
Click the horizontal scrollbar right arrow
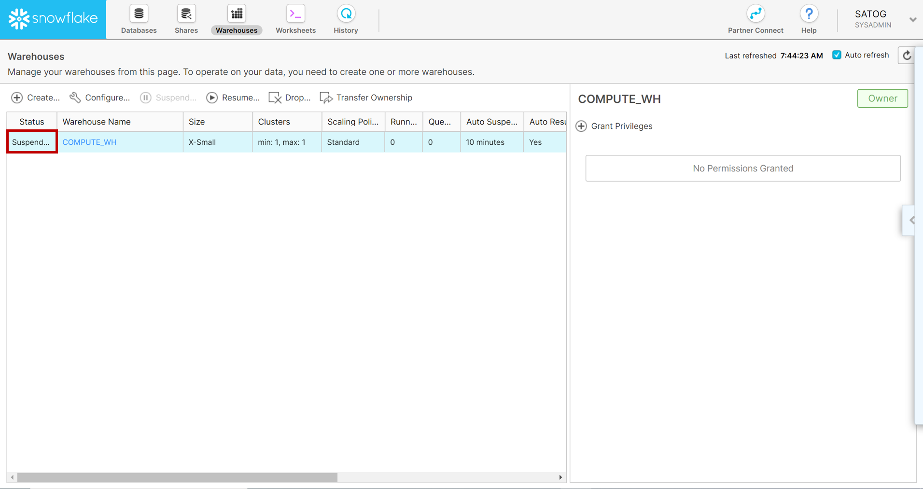tap(560, 477)
